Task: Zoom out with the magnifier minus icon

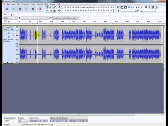Action: (x=150, y=7)
